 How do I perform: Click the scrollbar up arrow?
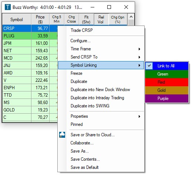[131, 17]
